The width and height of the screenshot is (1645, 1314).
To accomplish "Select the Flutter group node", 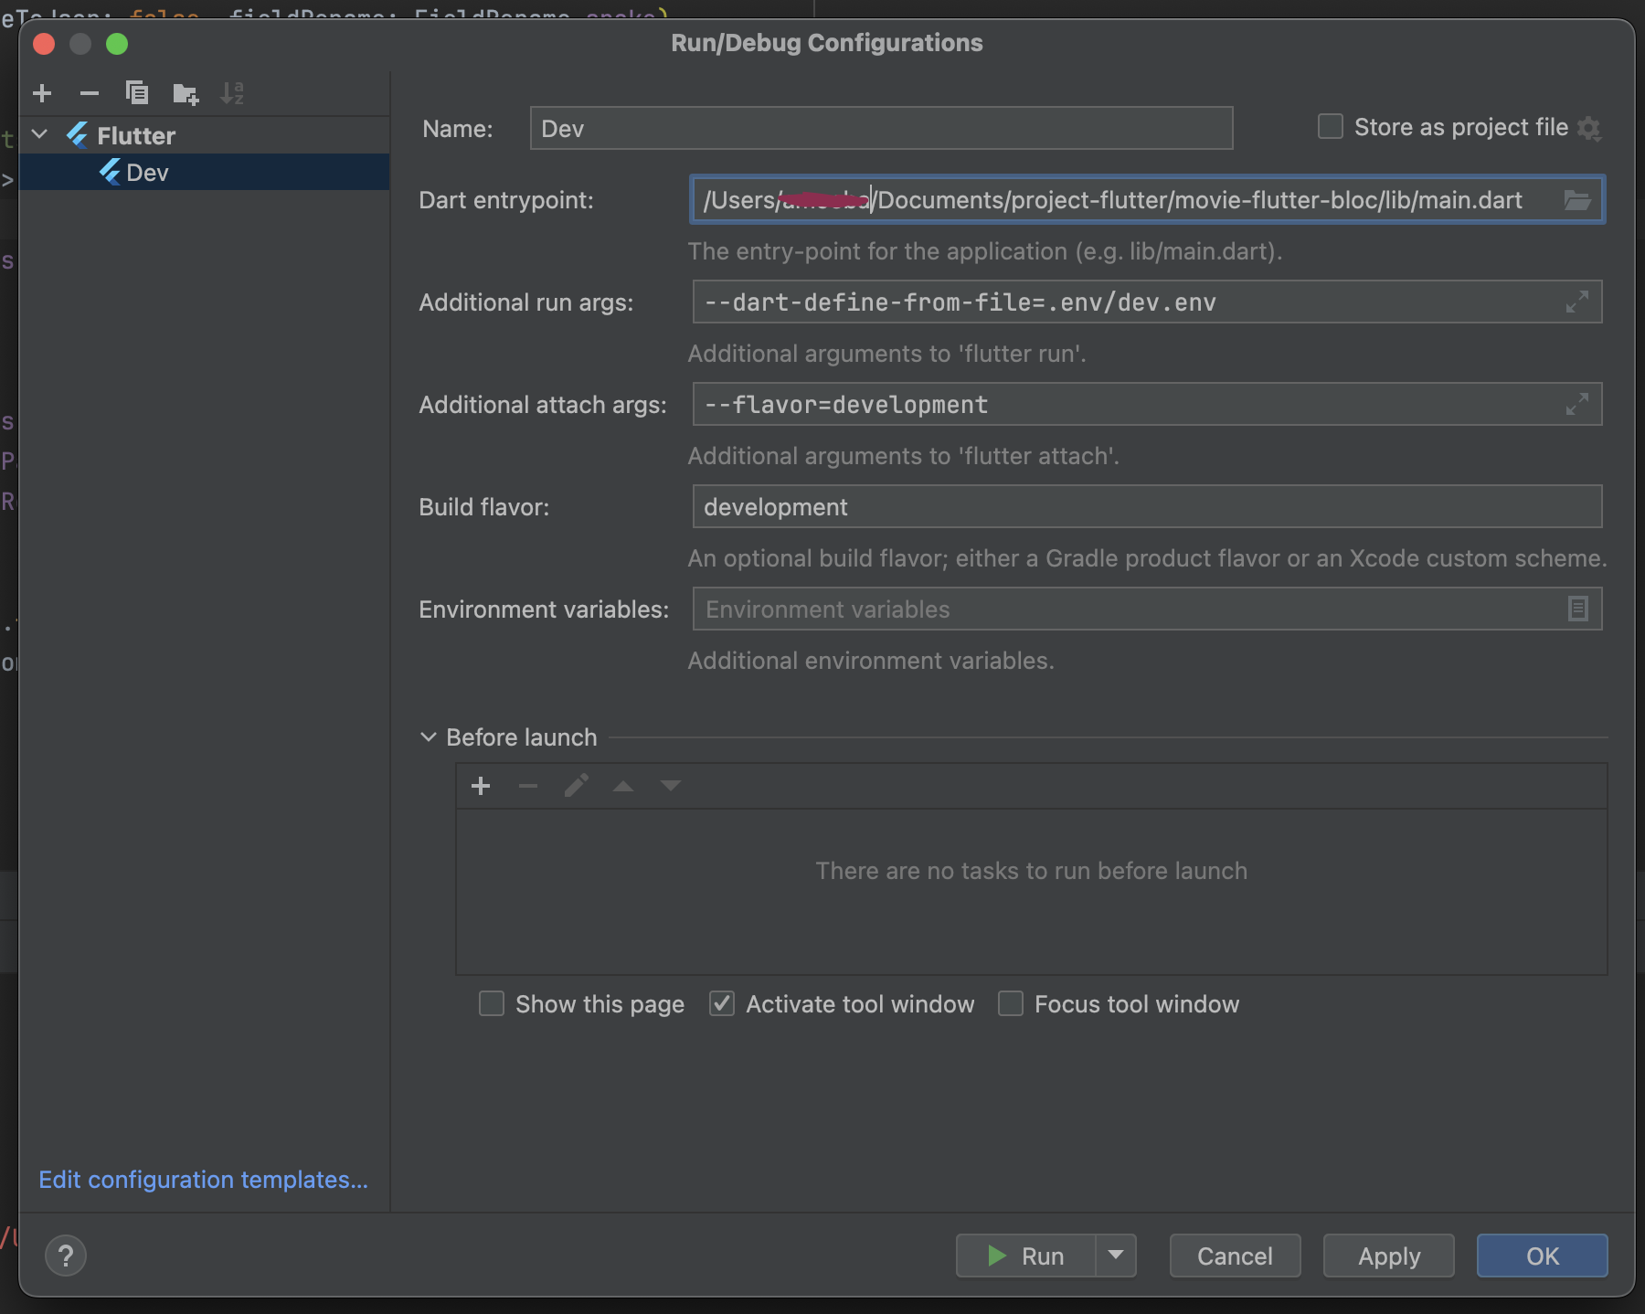I will [x=205, y=135].
